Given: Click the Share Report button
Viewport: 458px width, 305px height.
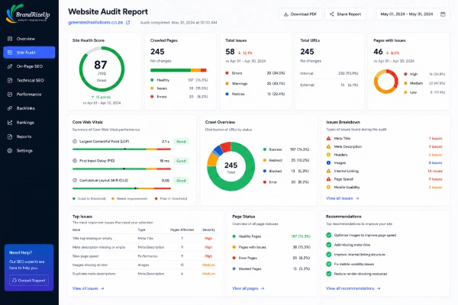Looking at the screenshot, I should coord(345,14).
